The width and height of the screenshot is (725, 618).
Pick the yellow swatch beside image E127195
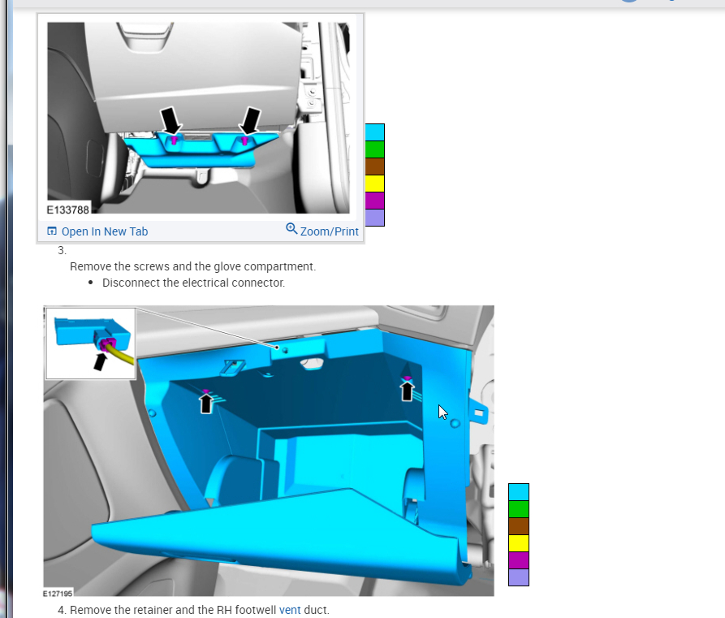(519, 543)
